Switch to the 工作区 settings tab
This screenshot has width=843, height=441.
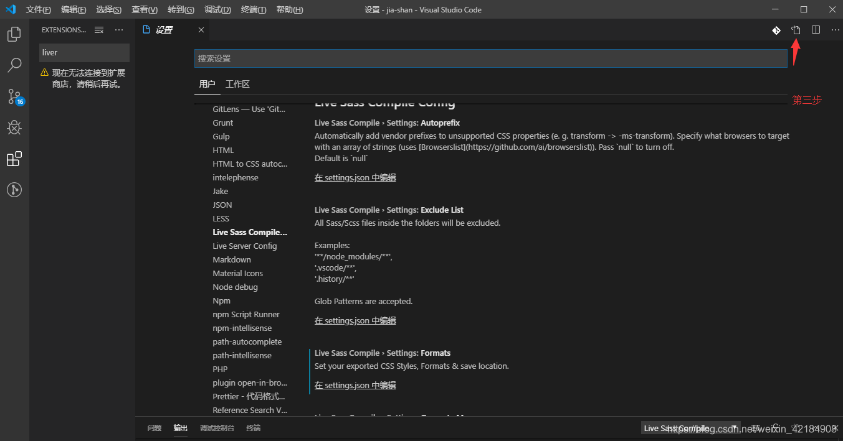coord(237,84)
